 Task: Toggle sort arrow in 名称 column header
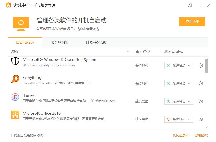[128, 52]
